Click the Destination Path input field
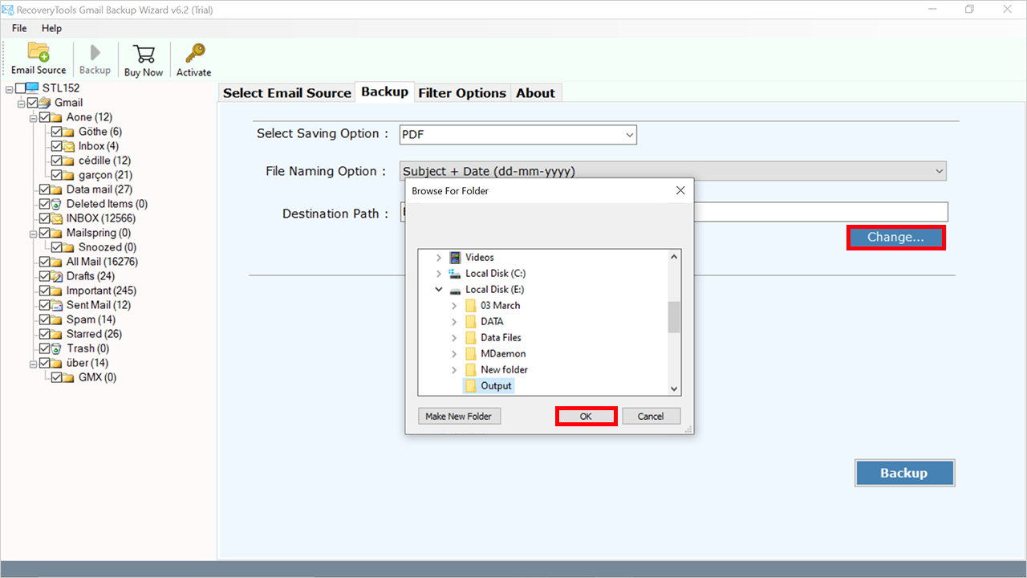Image resolution: width=1027 pixels, height=578 pixels. 674,212
